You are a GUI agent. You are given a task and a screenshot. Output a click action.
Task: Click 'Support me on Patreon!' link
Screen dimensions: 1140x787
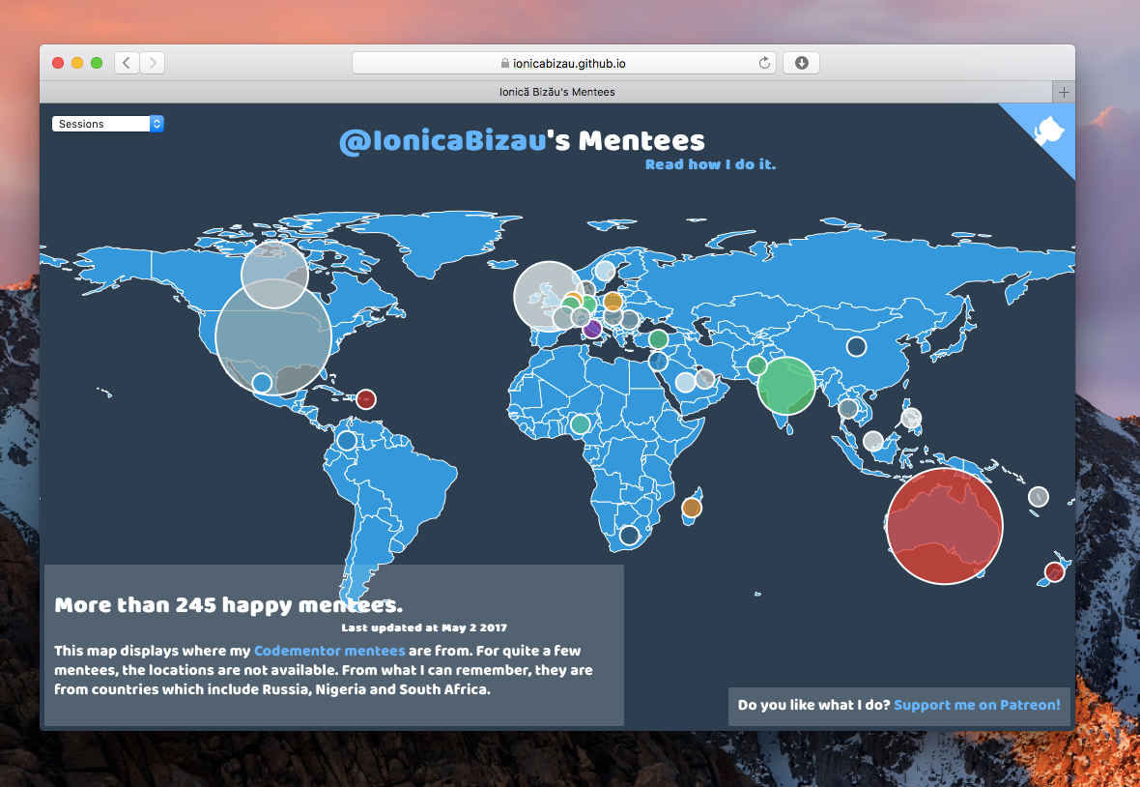(977, 705)
